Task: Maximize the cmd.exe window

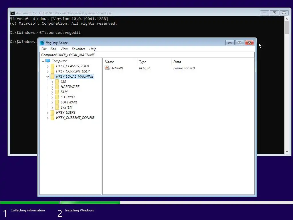Action: pyautogui.click(x=274, y=13)
